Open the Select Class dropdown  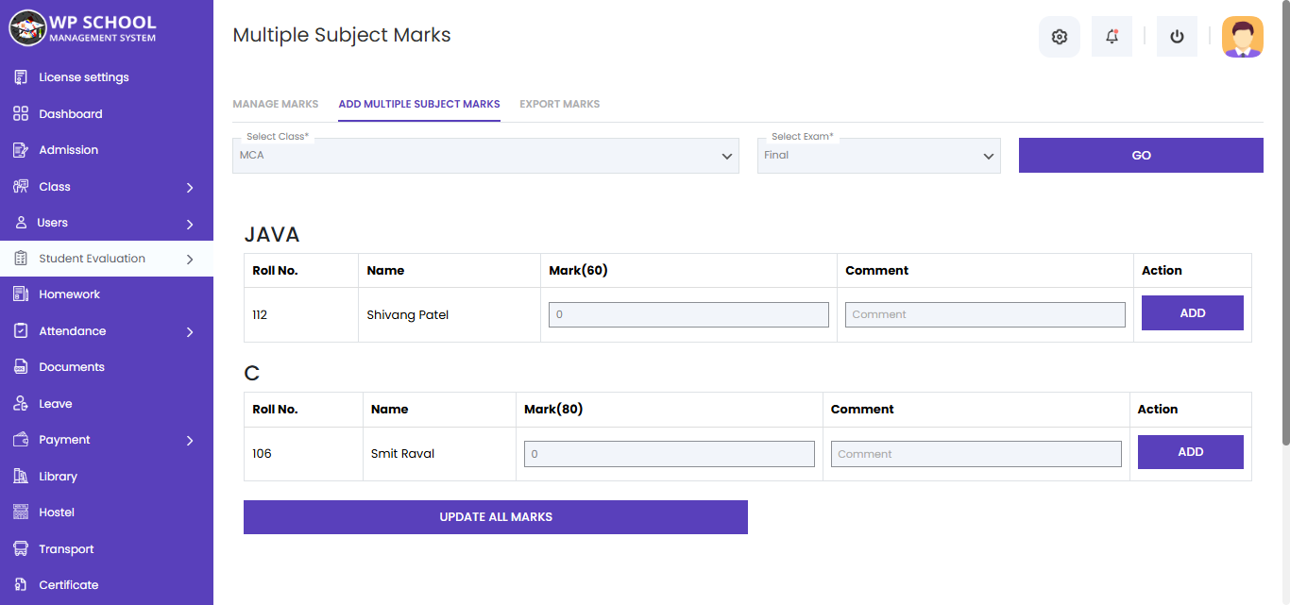485,156
